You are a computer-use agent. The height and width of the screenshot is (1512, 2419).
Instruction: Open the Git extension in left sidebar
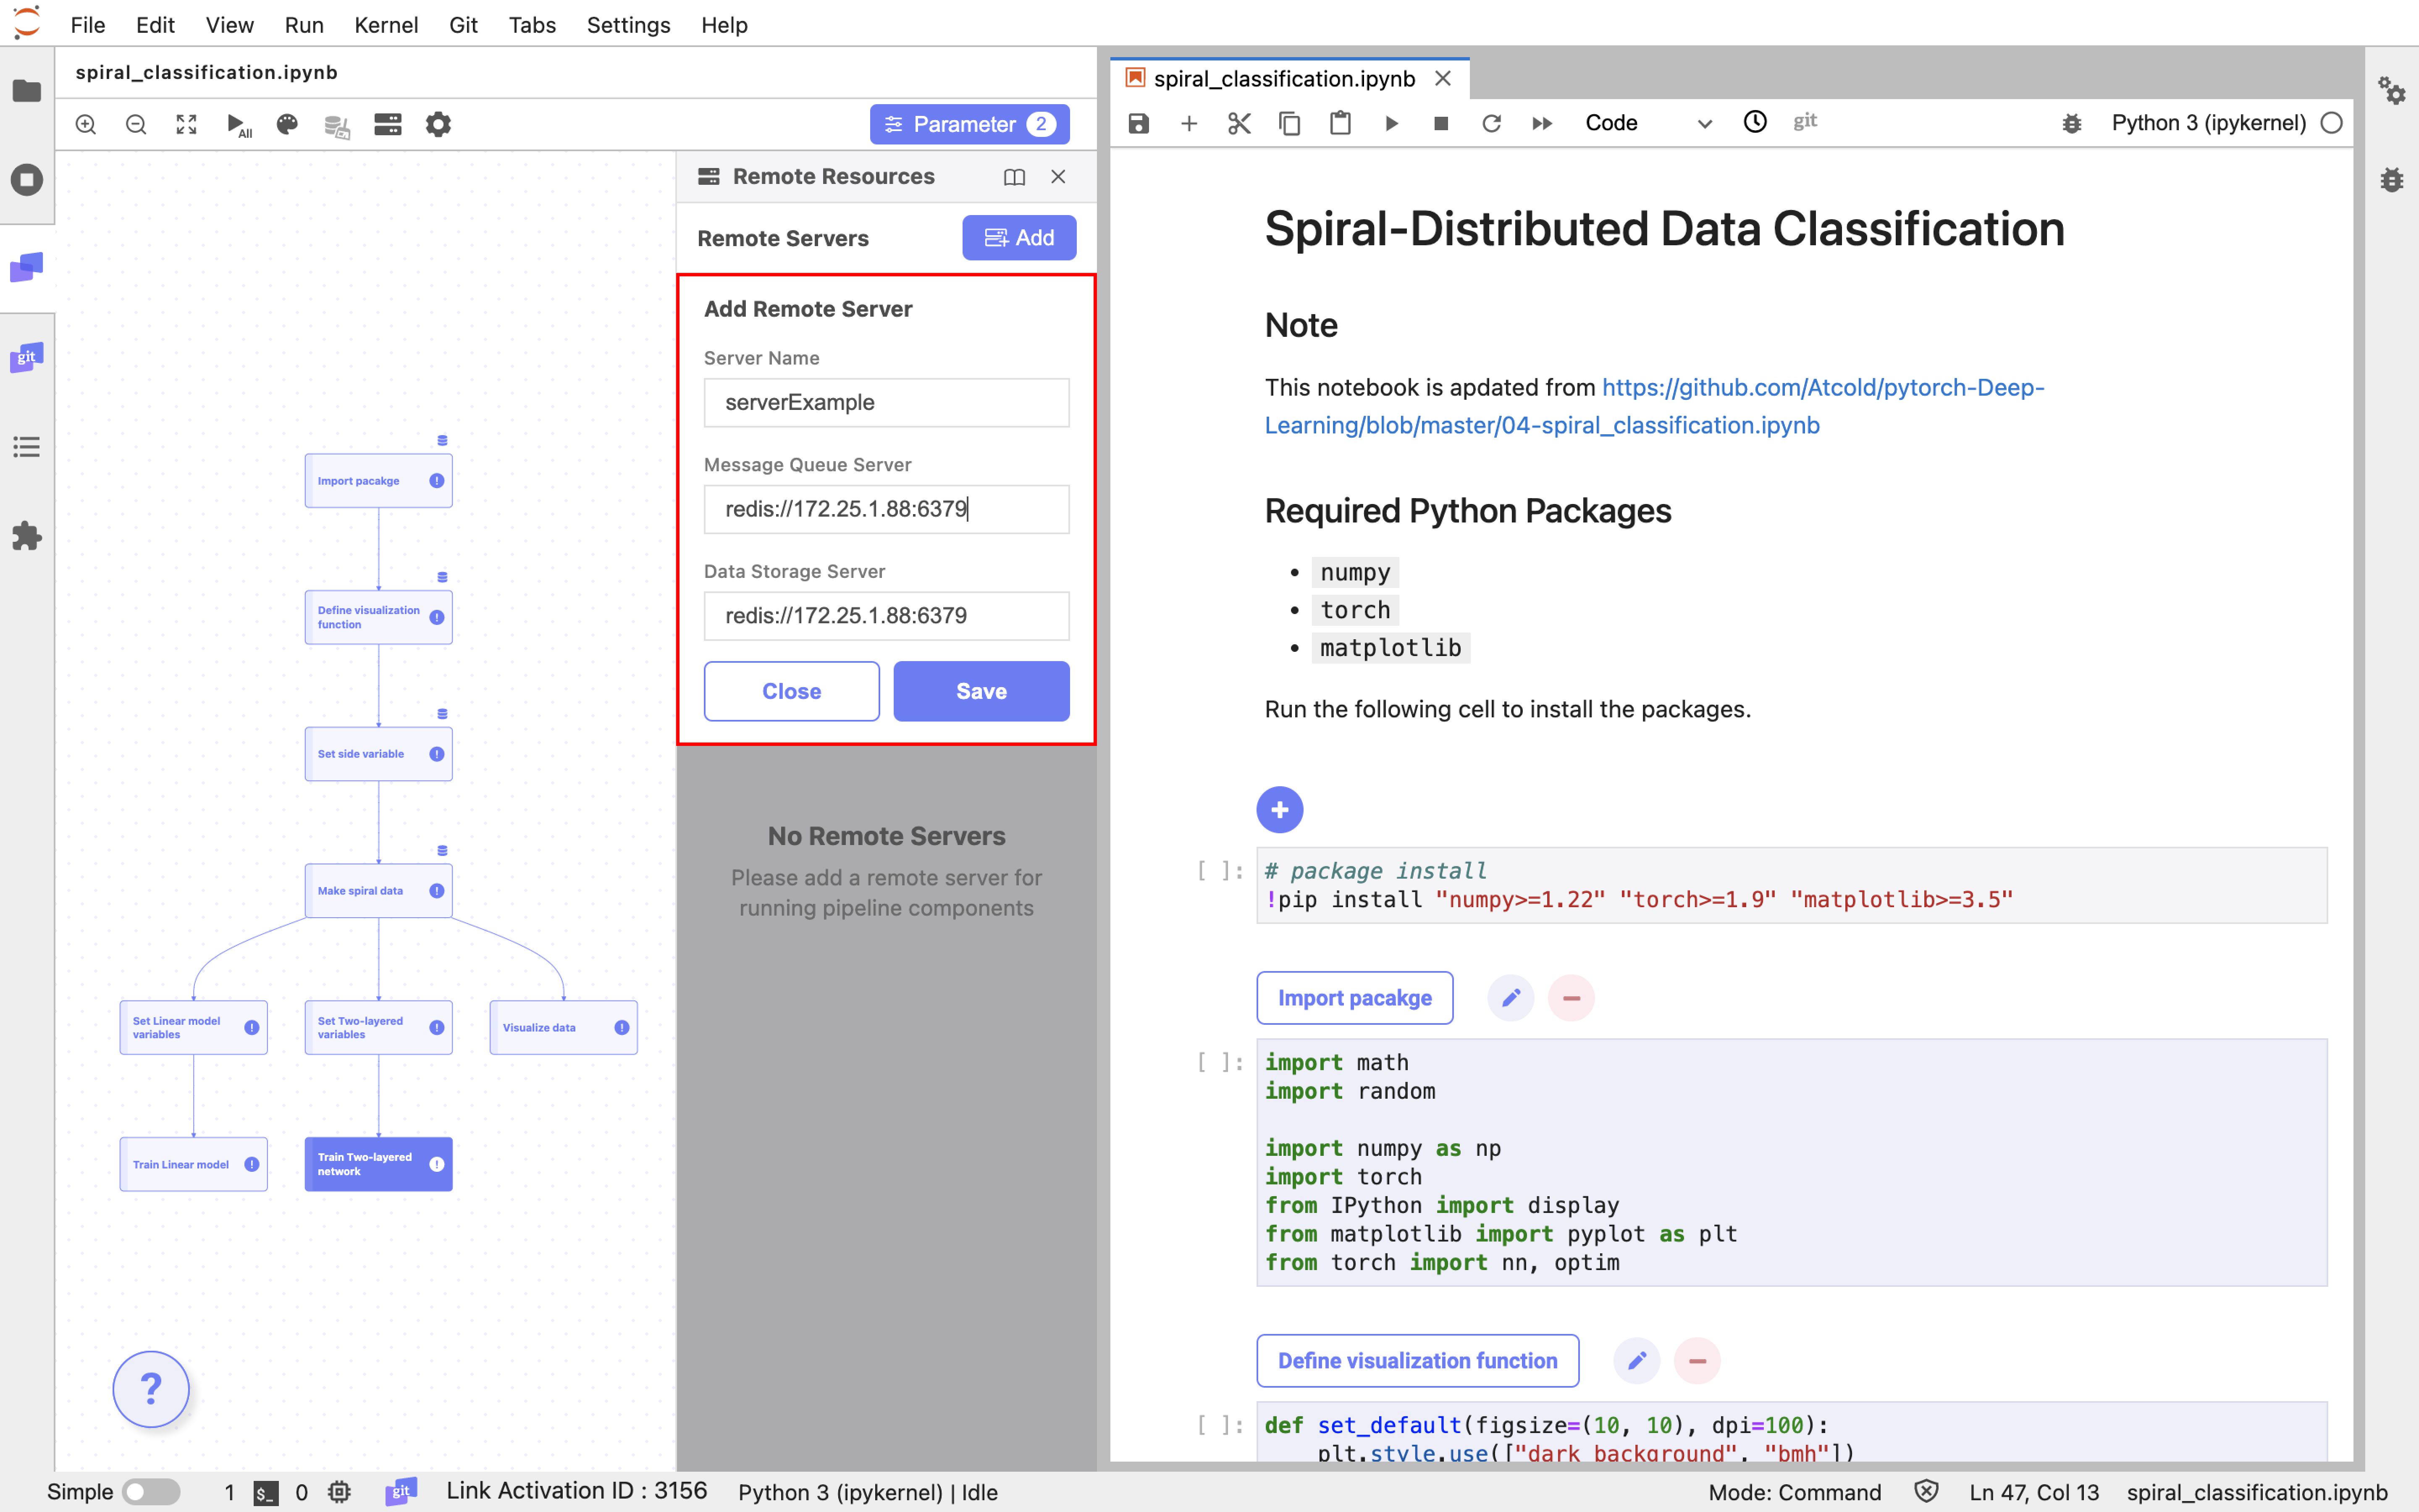[27, 357]
